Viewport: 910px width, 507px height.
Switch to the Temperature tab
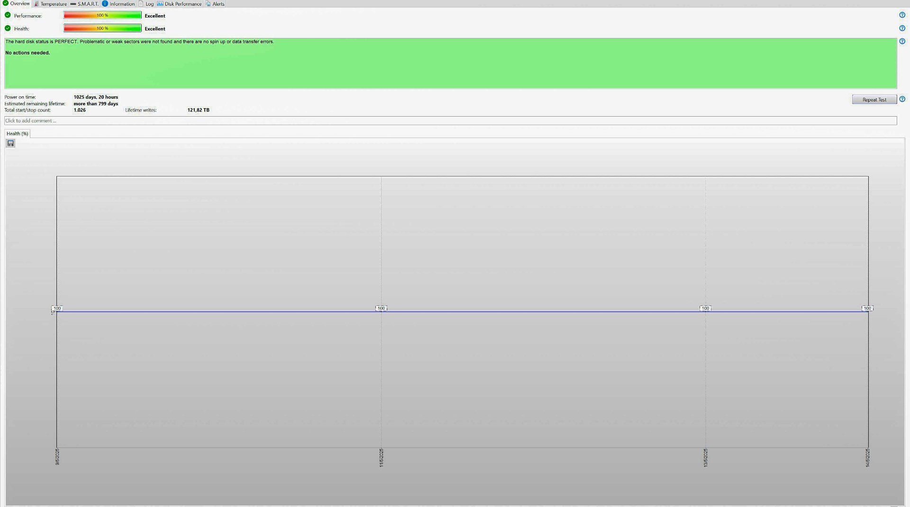[x=50, y=4]
